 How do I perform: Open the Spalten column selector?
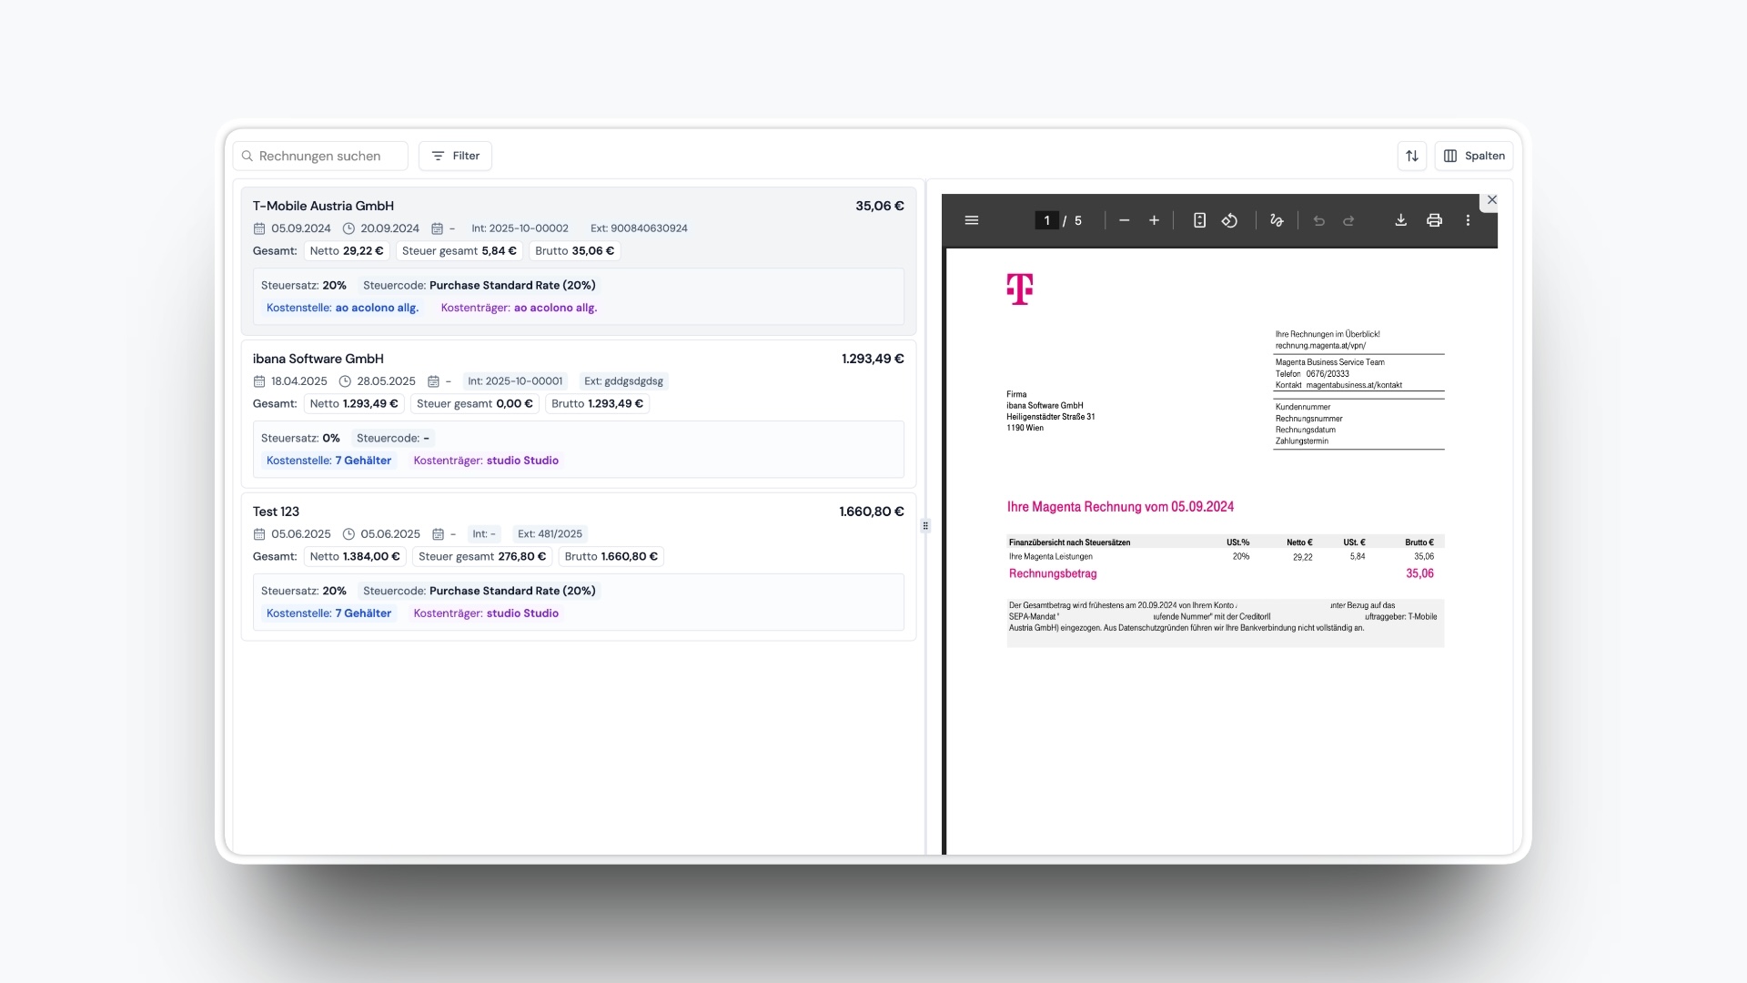1474,156
